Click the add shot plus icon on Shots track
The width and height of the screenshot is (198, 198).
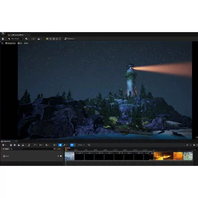pyautogui.click(x=58, y=156)
